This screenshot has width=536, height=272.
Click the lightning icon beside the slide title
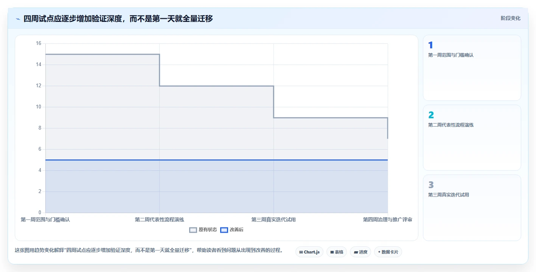point(18,19)
